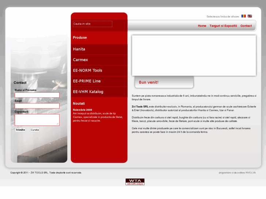Click the Copyright 2011 ZVI TOOLS SRL text

(46, 173)
